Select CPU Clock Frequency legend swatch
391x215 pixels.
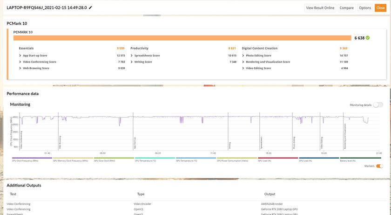coord(32,158)
